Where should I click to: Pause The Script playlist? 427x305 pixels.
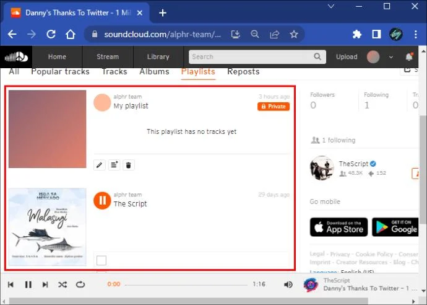pos(102,200)
